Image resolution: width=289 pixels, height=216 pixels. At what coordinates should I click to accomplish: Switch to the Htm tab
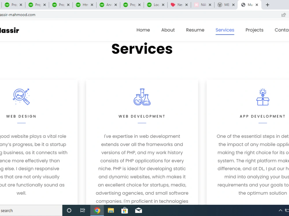pos(82,5)
